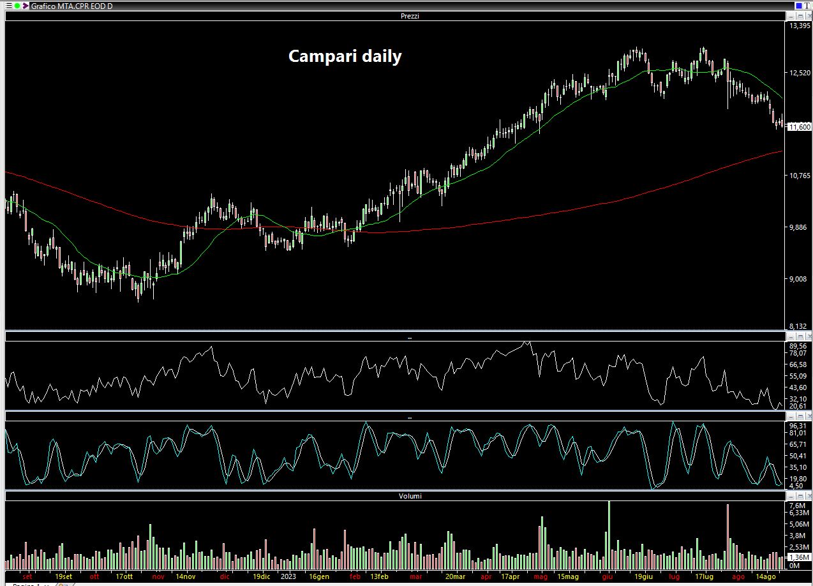Click the 'giu' month label
Viewport: 813px width, 586px height.
(607, 576)
